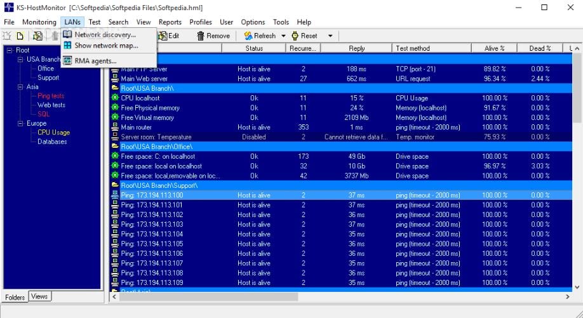Viewport: 583px width, 318px height.
Task: Click the new blank document toolbar icon
Action: coord(20,36)
